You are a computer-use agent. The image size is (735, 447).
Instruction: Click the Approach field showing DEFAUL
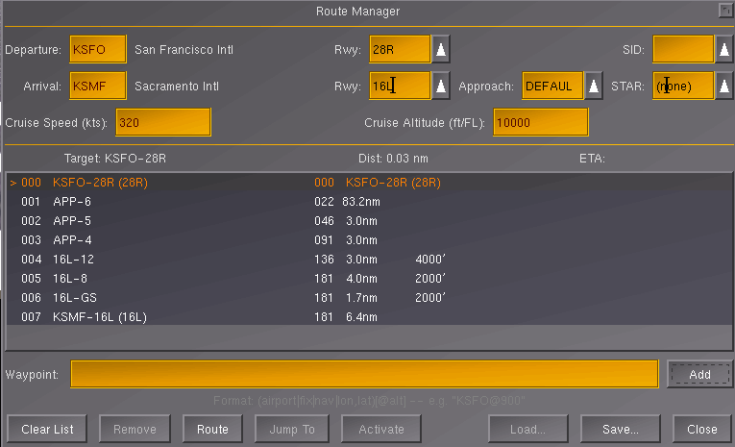click(552, 86)
